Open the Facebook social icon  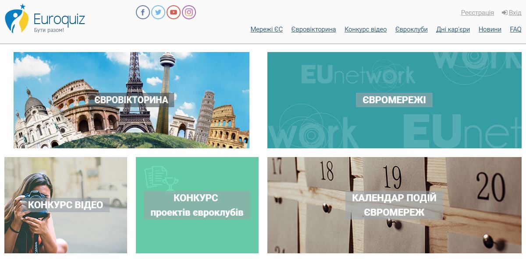[x=143, y=12]
